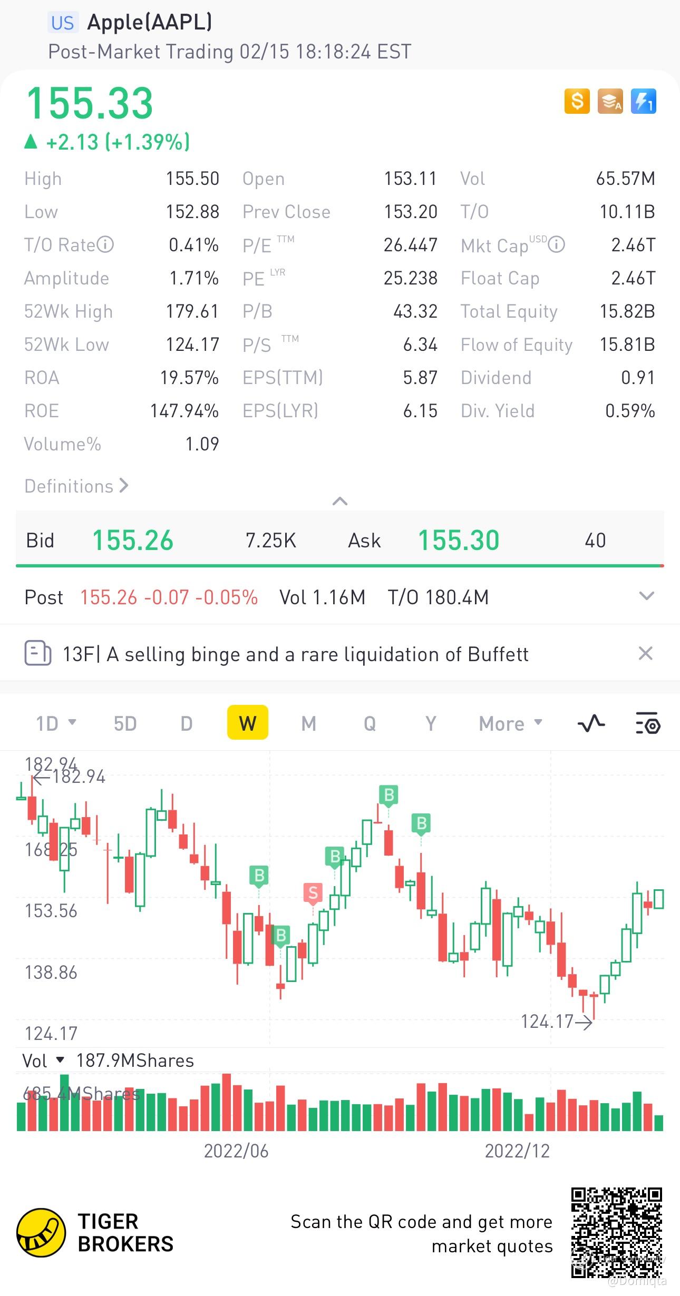The height and width of the screenshot is (1296, 680).
Task: Open the Vol indicator dropdown
Action: click(x=43, y=1061)
